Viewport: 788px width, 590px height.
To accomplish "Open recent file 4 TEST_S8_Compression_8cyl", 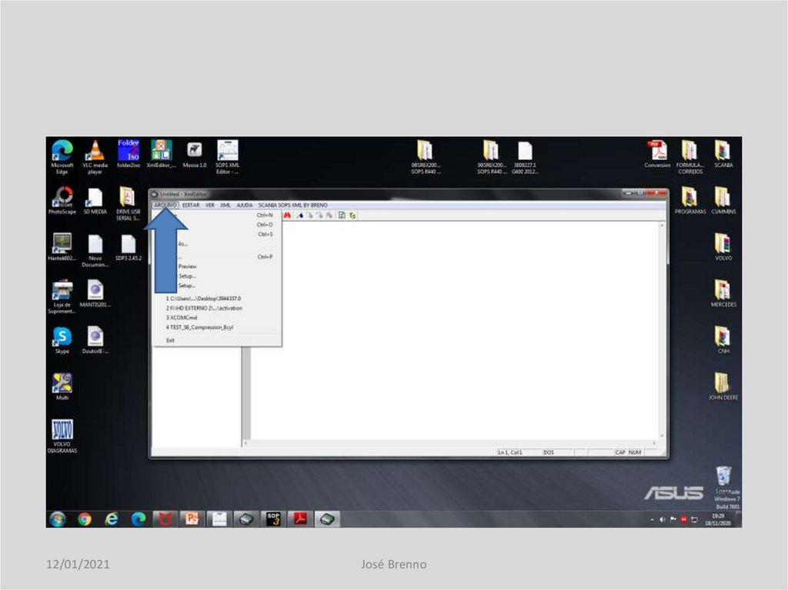I will [200, 327].
